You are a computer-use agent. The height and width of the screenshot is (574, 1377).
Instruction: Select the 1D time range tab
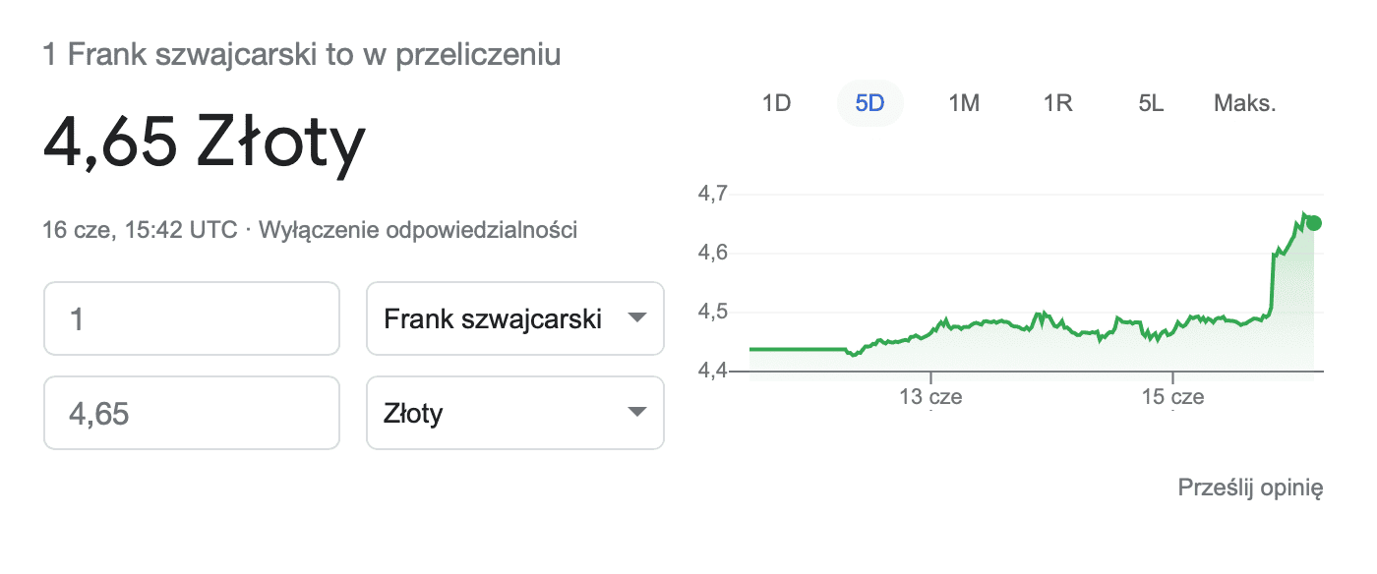click(x=776, y=103)
